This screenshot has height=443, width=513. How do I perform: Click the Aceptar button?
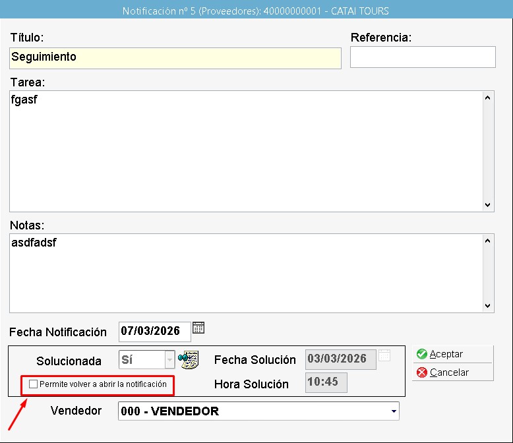[x=453, y=354]
